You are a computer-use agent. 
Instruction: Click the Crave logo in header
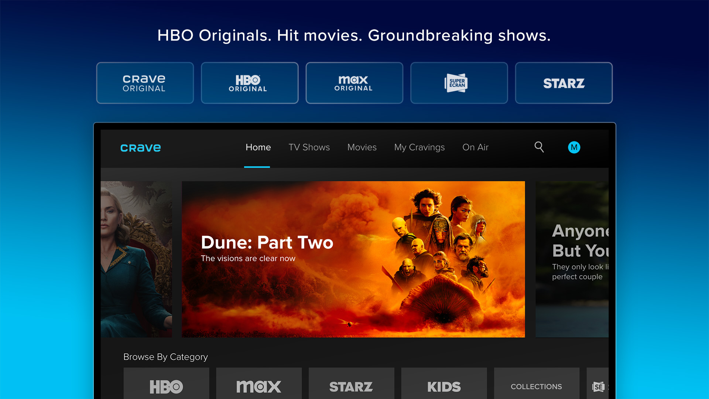[x=141, y=148]
